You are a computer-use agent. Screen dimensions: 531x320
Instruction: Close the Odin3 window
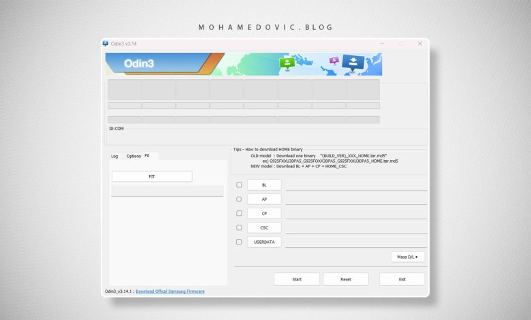coord(420,44)
